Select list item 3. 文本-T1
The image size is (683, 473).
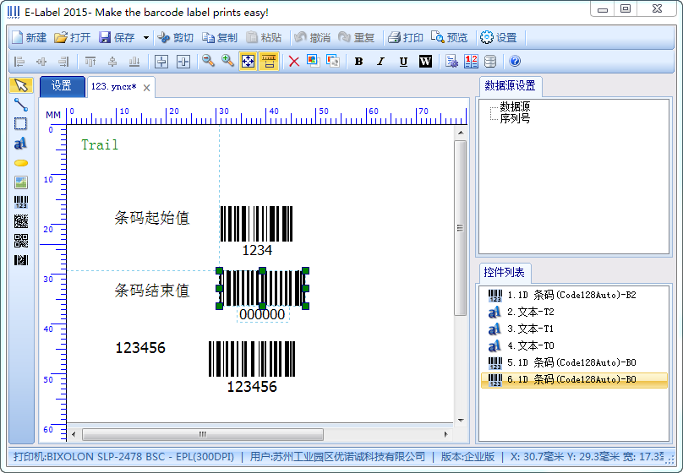(x=574, y=329)
